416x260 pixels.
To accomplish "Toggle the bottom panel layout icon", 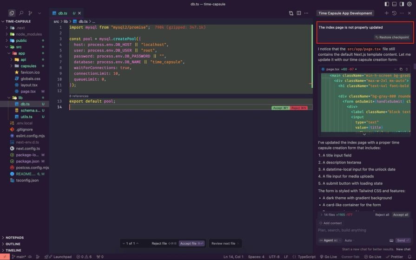I will [x=394, y=4].
